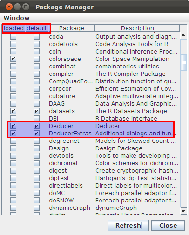Click the Package column header
The image size is (189, 235).
72,28
